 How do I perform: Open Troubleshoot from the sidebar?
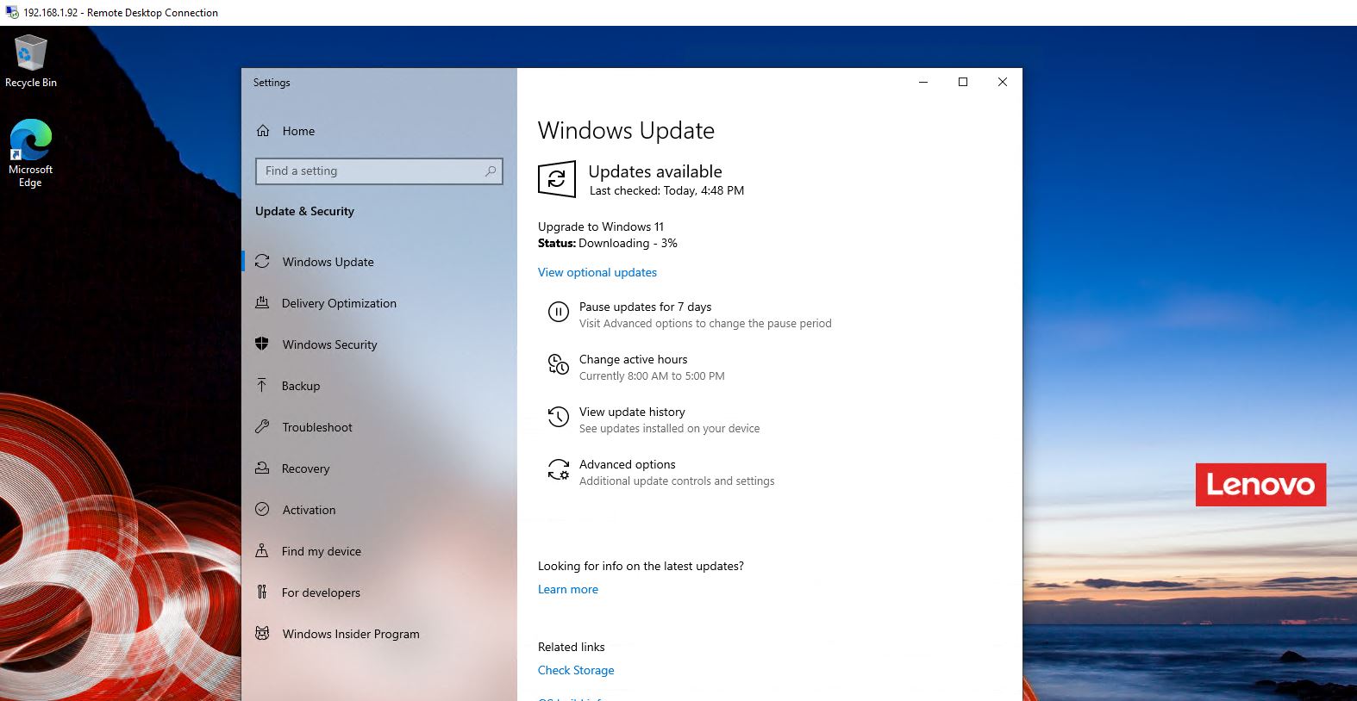[316, 427]
